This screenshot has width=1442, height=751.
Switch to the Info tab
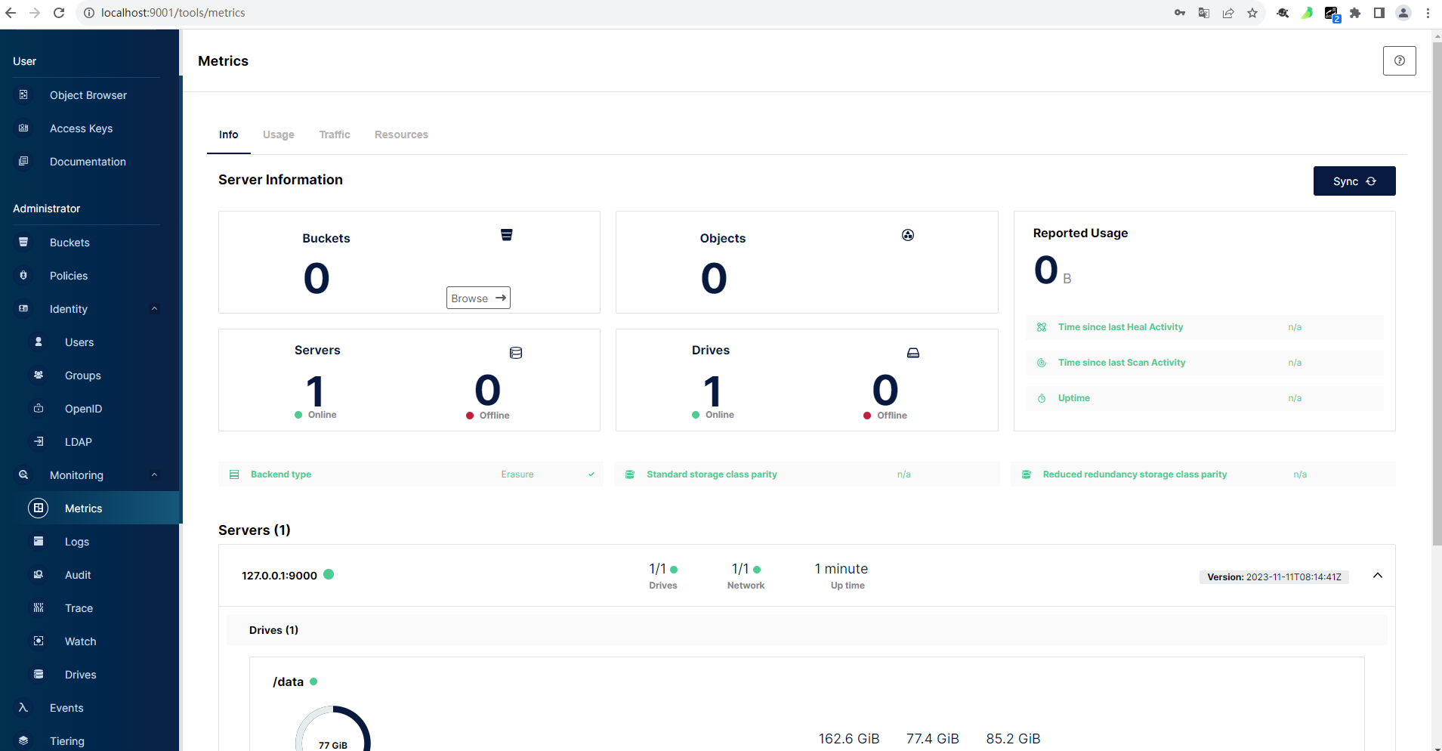[x=228, y=134]
